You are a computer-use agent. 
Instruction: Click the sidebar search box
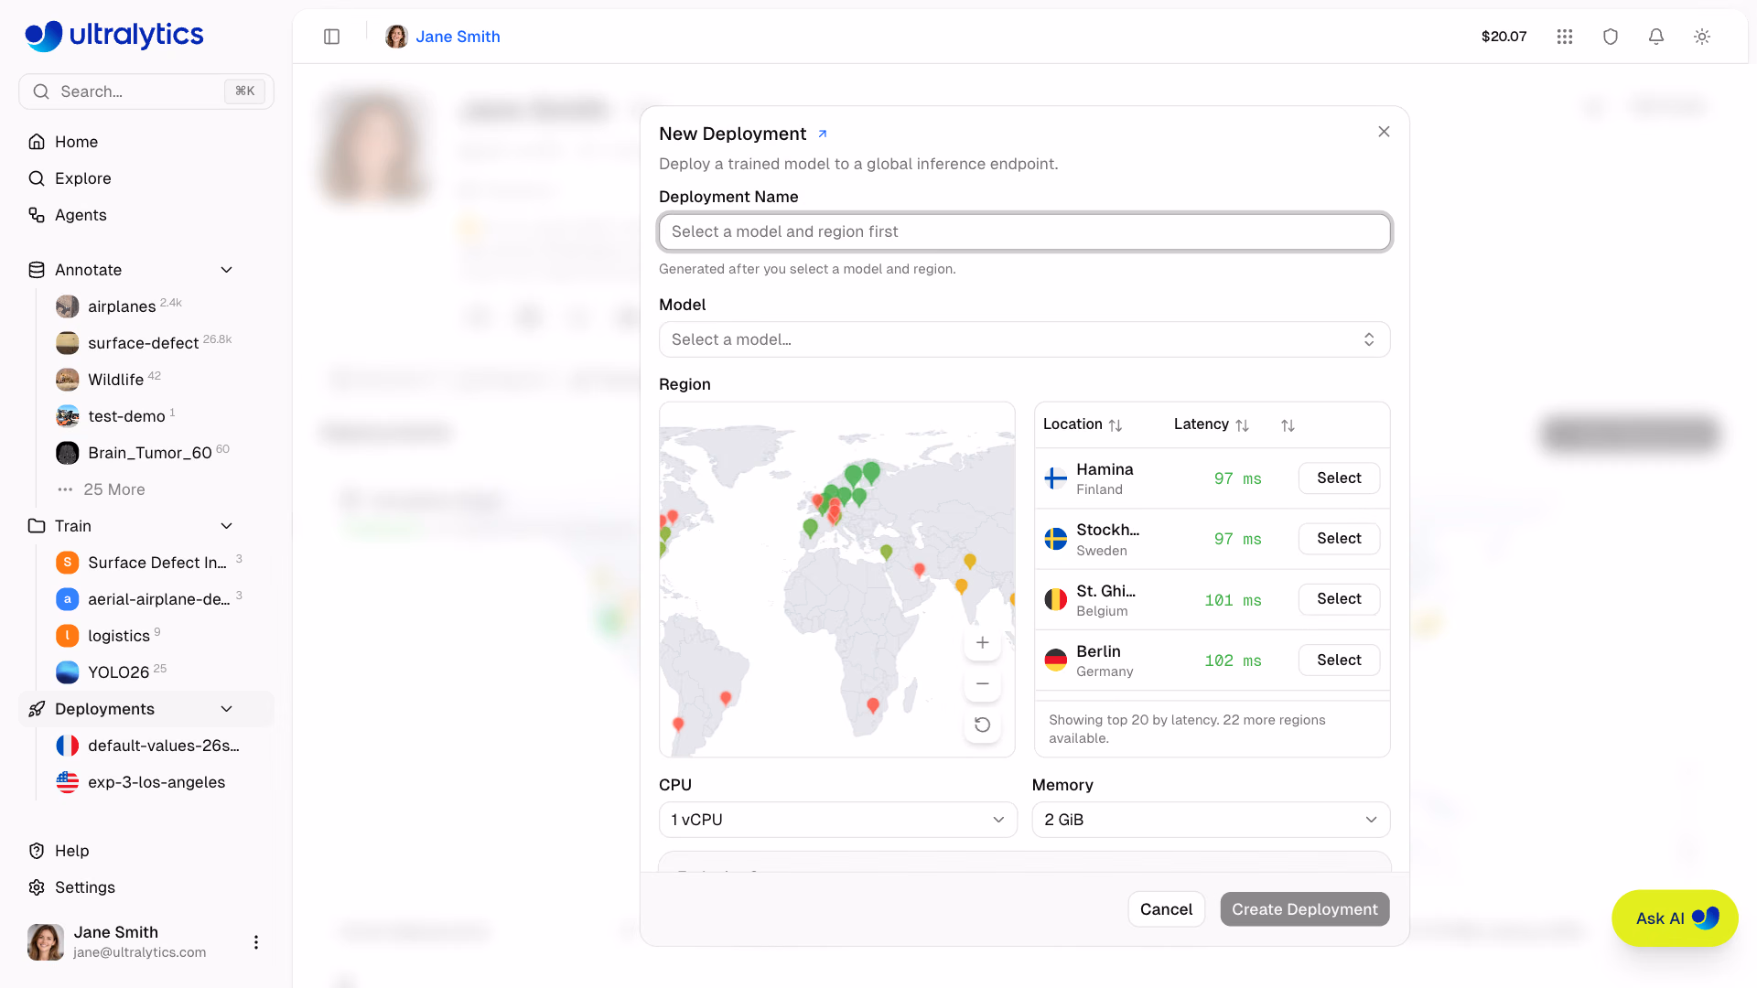[x=146, y=91]
